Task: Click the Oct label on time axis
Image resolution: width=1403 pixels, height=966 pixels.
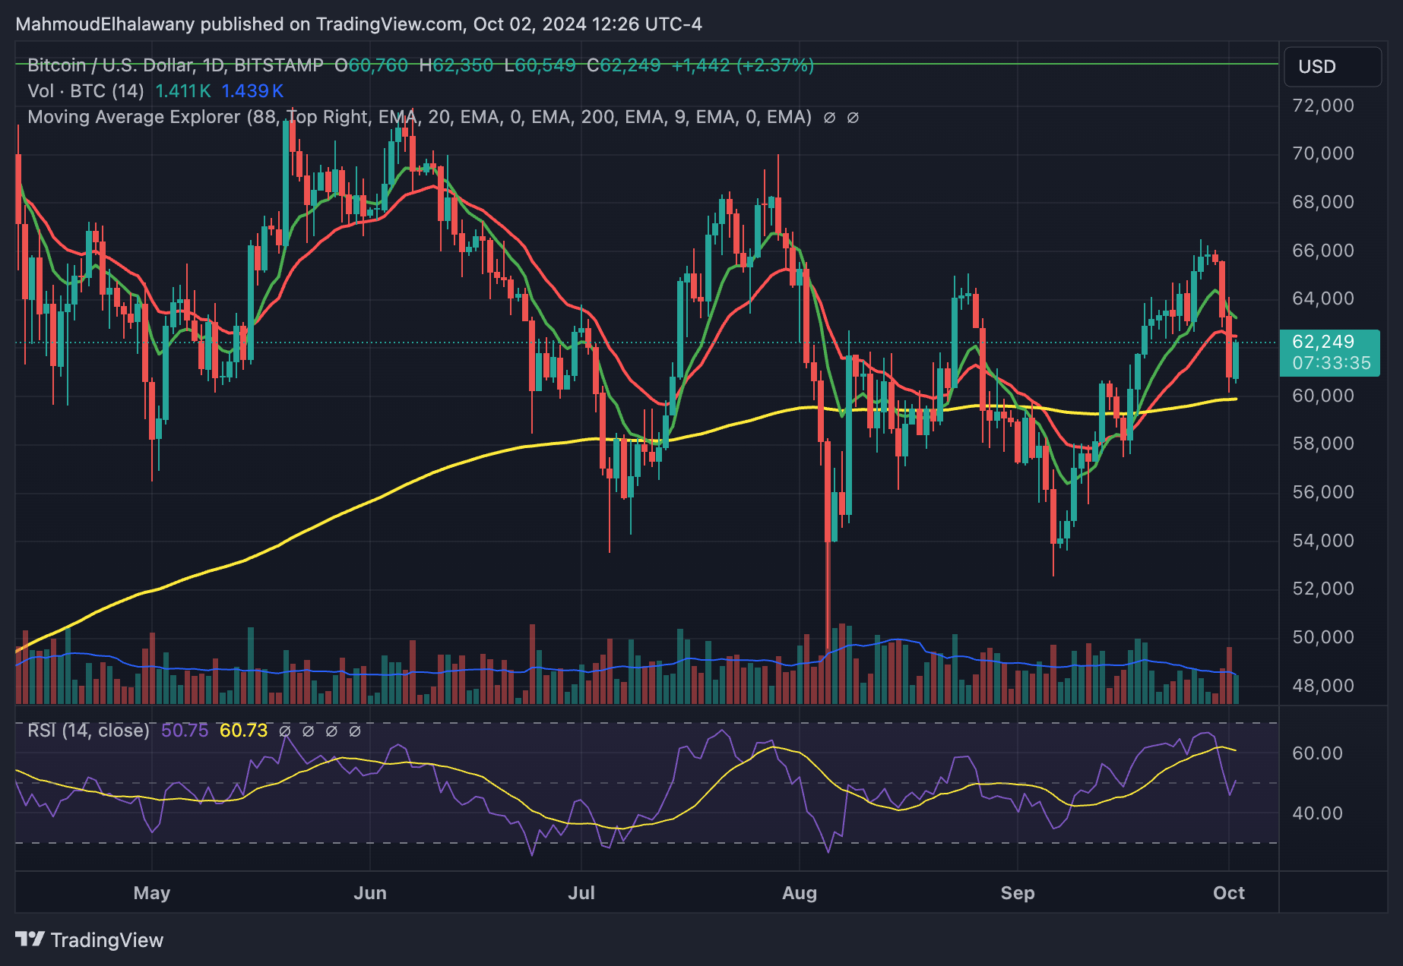Action: pyautogui.click(x=1229, y=892)
